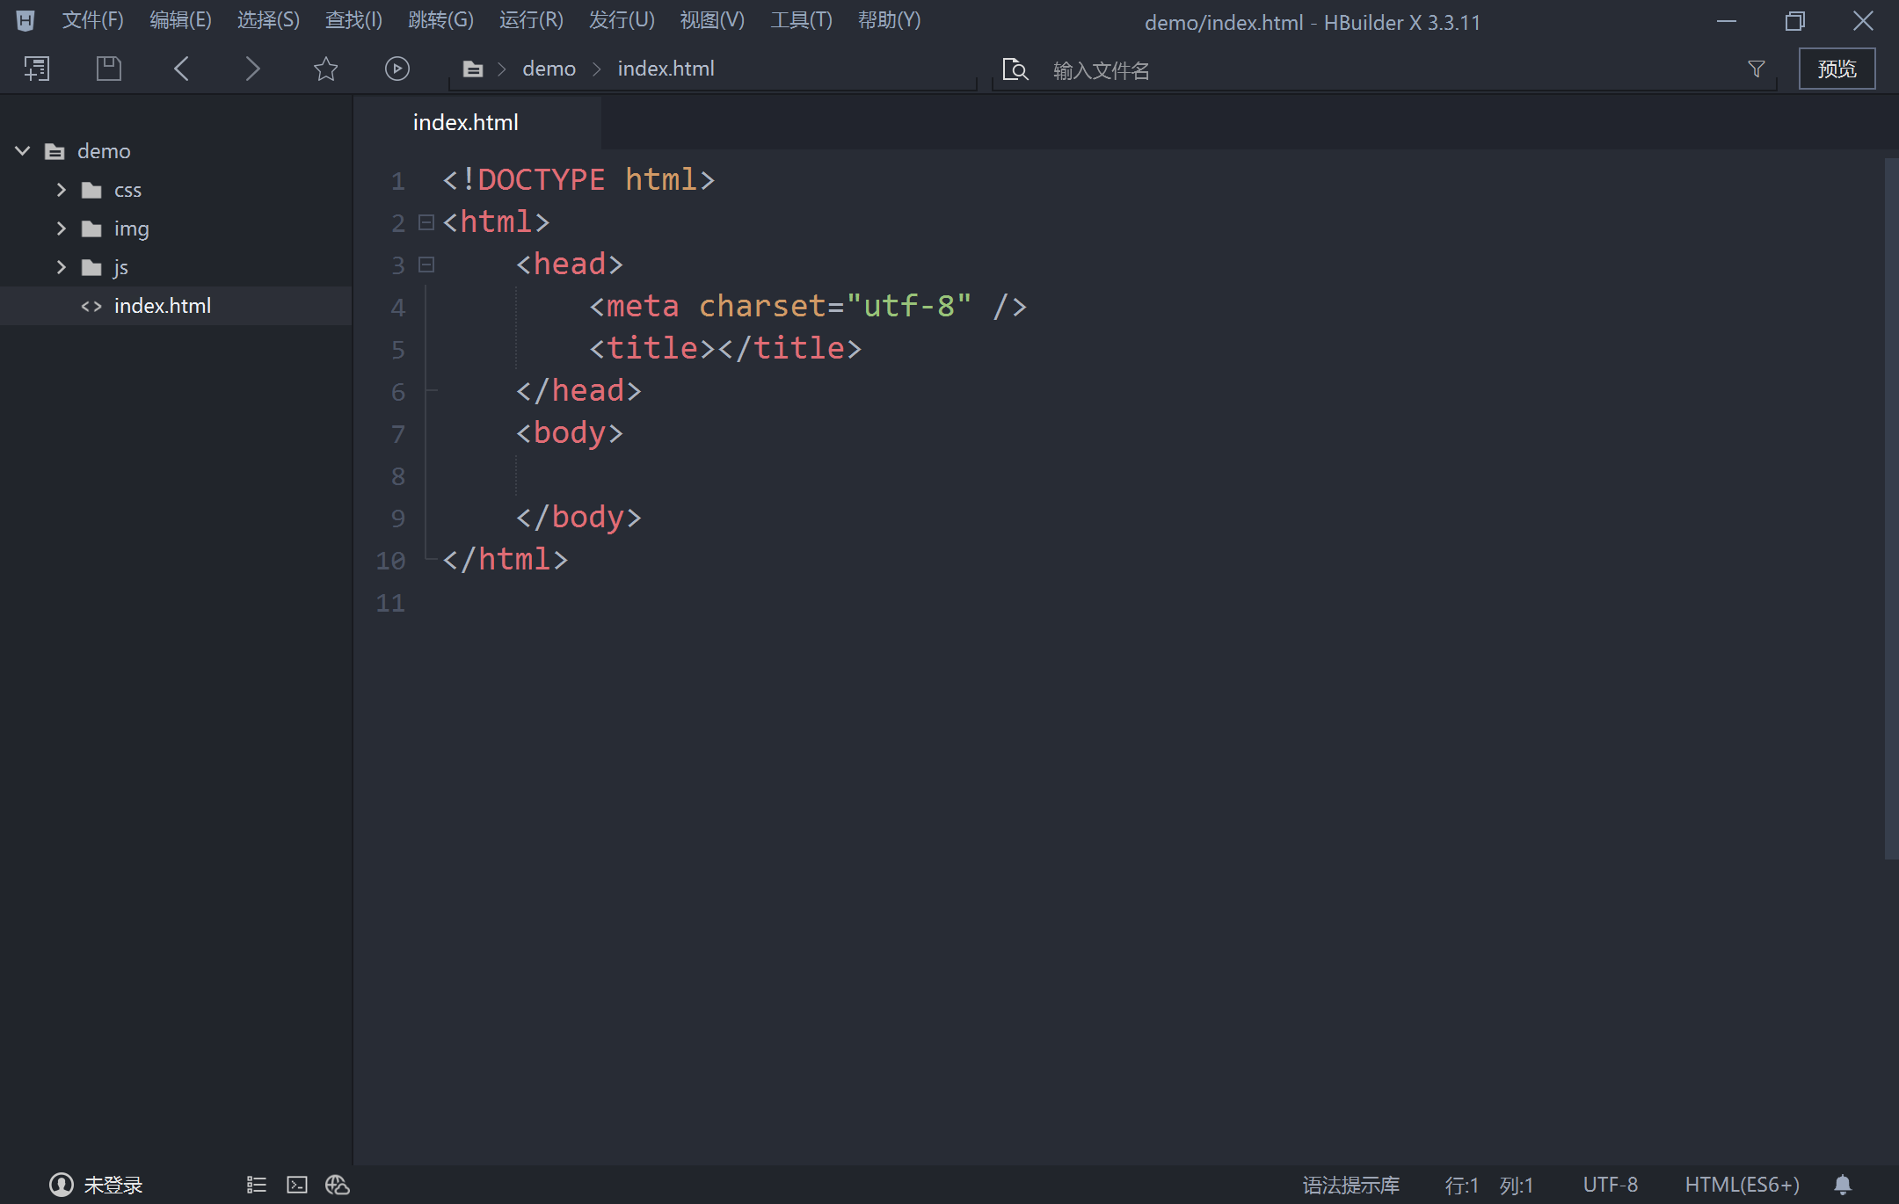Create a new file with the new file icon

(36, 68)
